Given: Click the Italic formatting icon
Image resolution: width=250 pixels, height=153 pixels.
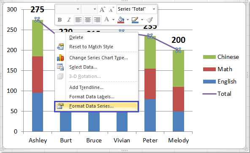Looking at the screenshot, I should 69,20.
